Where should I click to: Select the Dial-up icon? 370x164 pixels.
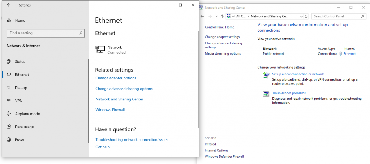click(9, 88)
